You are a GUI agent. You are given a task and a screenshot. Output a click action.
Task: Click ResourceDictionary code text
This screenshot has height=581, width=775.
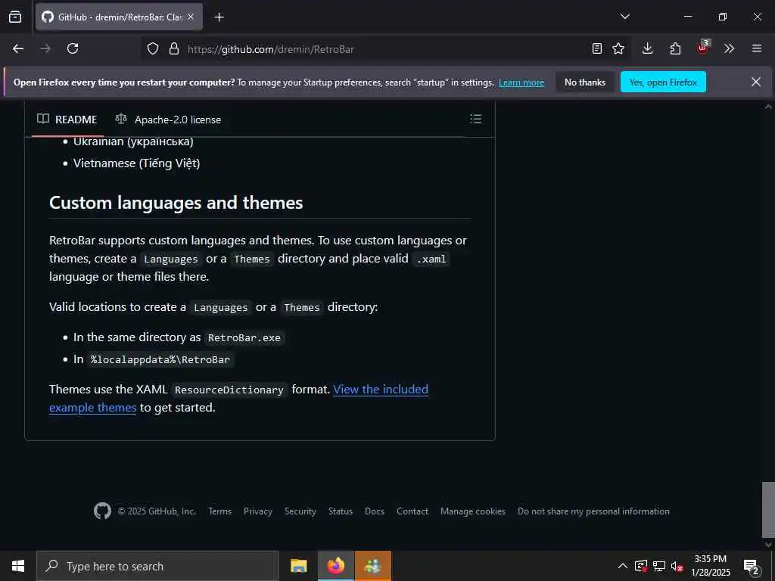coord(229,390)
